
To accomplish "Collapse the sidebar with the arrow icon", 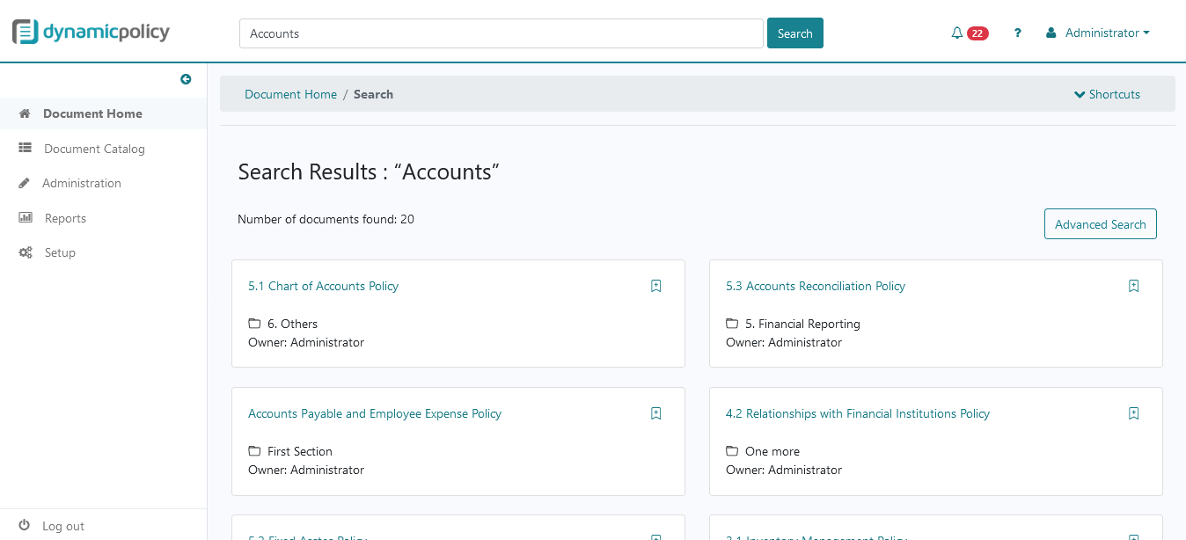I will click(x=186, y=79).
